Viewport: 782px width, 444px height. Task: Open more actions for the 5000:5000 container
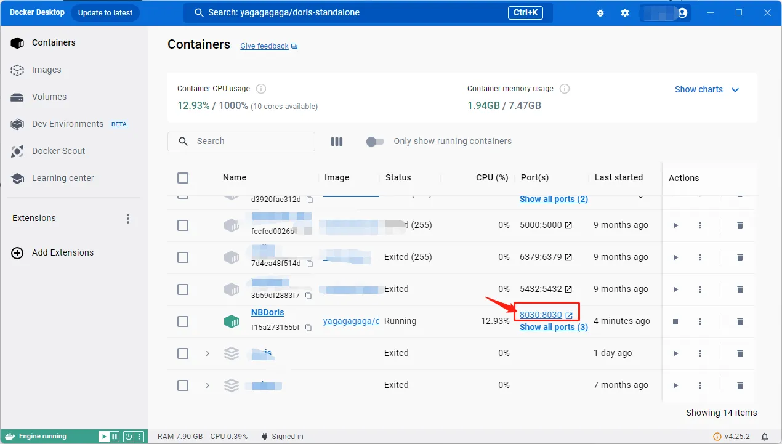tap(700, 225)
